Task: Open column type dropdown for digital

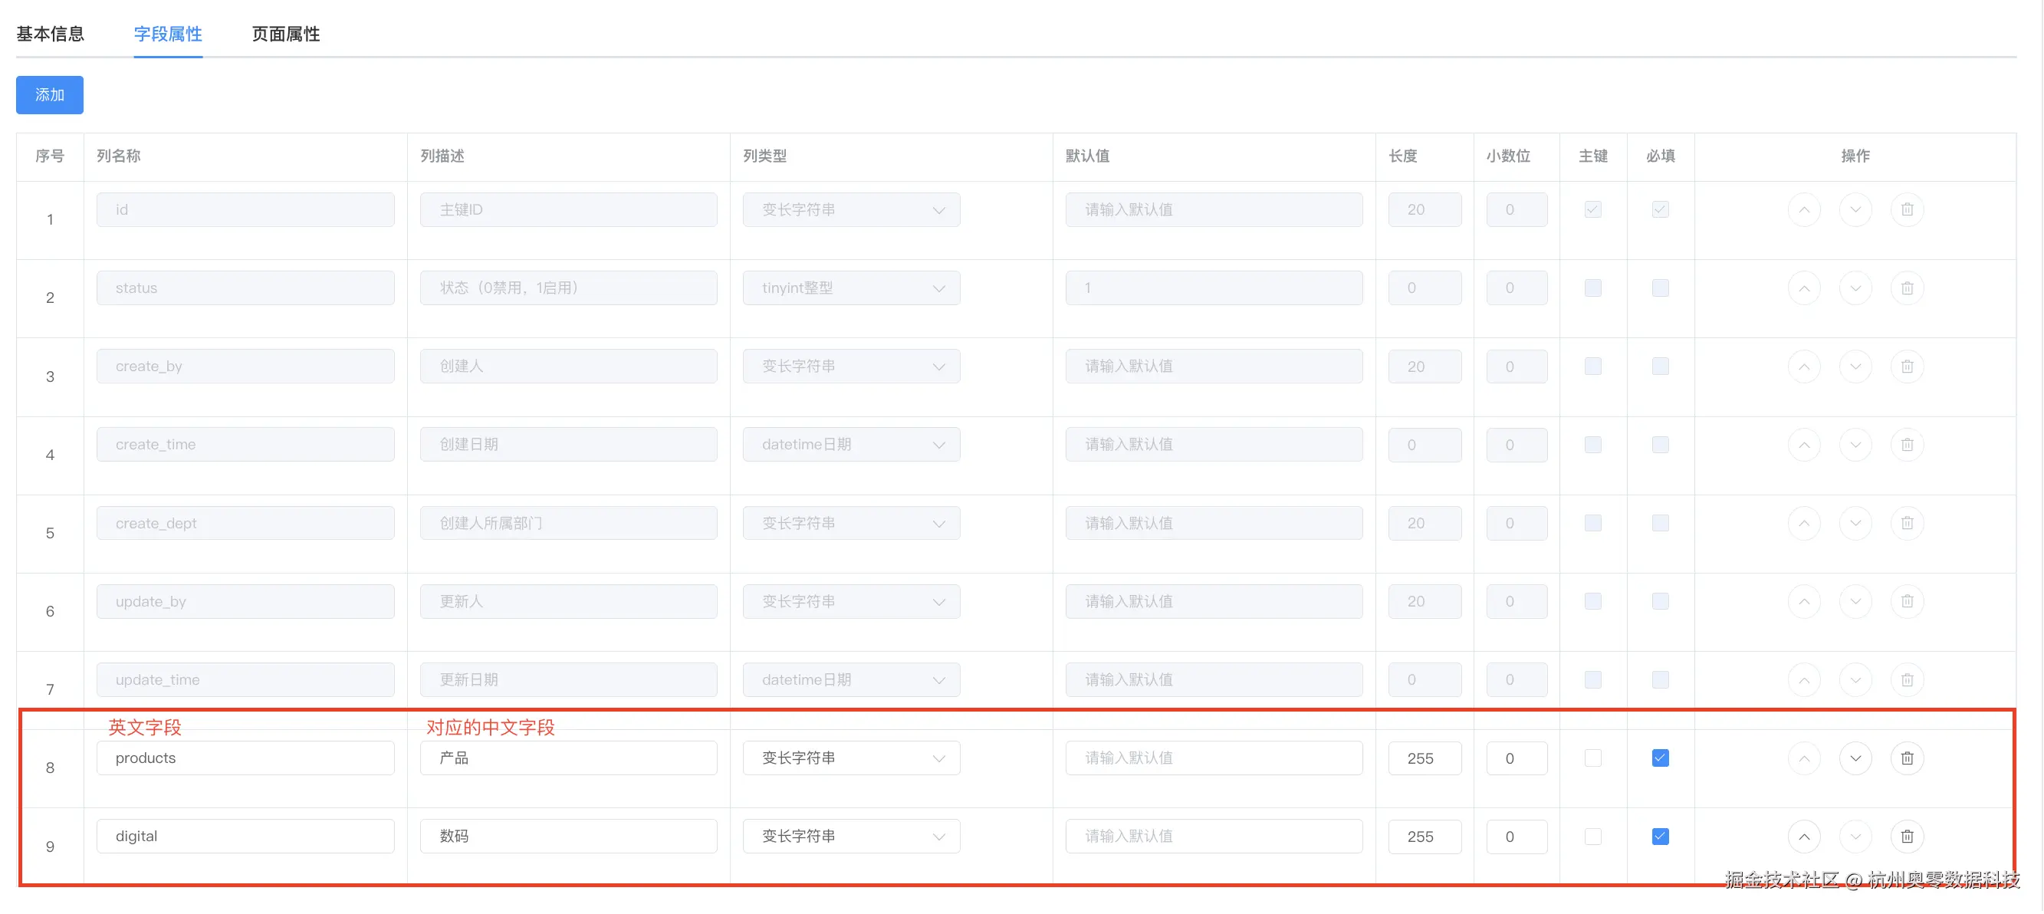Action: click(x=850, y=837)
